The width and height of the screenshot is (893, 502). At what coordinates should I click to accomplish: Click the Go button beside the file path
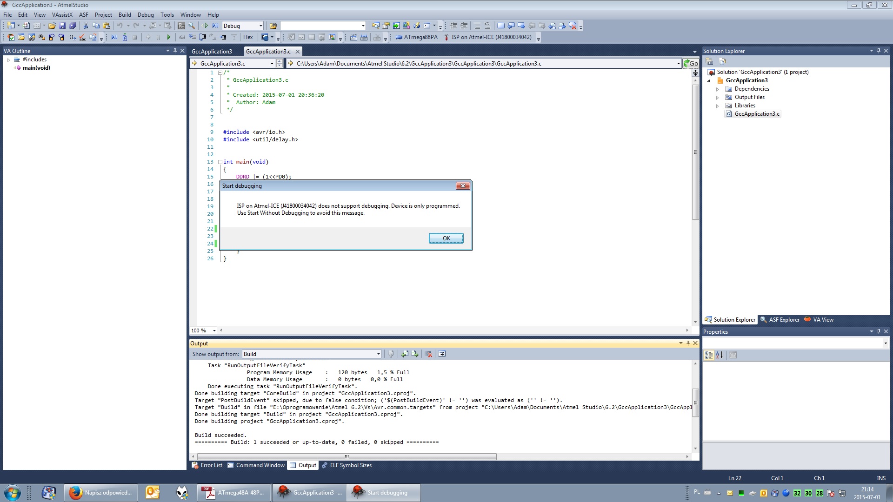(x=691, y=63)
